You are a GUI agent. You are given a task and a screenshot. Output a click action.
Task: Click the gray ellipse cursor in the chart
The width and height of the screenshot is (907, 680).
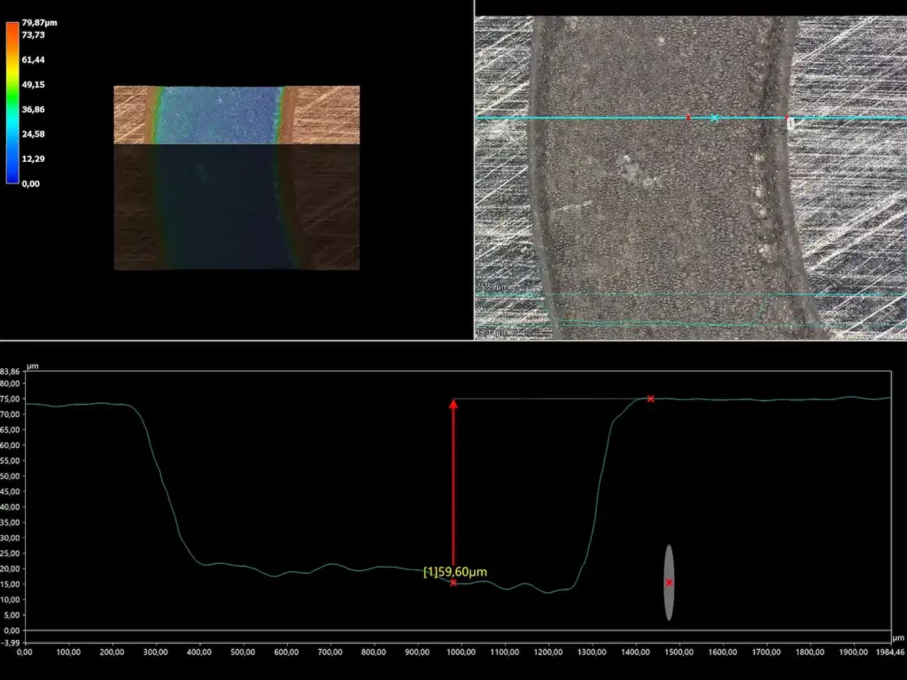669,582
